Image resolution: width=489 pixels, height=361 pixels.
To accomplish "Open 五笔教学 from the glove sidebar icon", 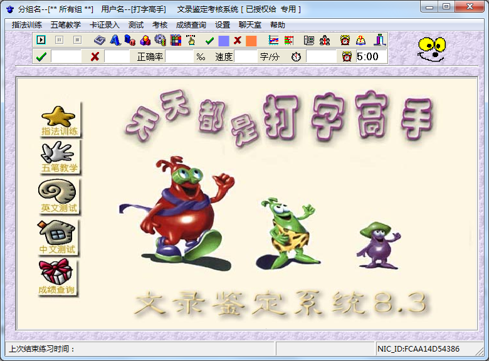I will (x=59, y=157).
